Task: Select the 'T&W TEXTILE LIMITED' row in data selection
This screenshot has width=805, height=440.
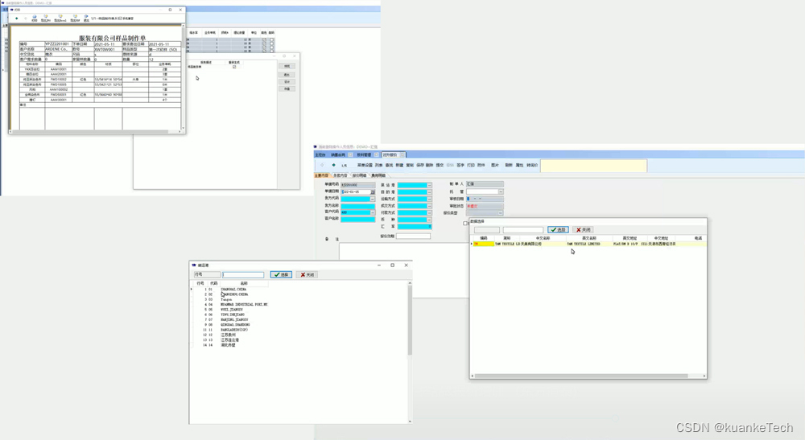Action: coord(588,244)
